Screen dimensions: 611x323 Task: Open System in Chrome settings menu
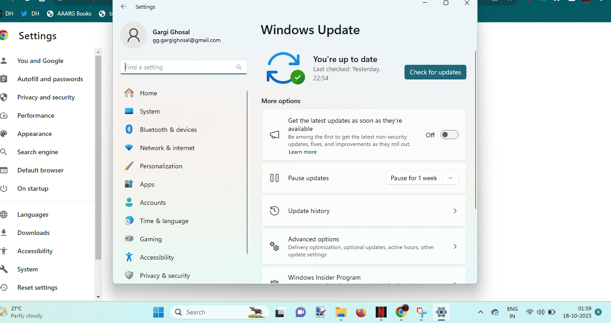[27, 269]
